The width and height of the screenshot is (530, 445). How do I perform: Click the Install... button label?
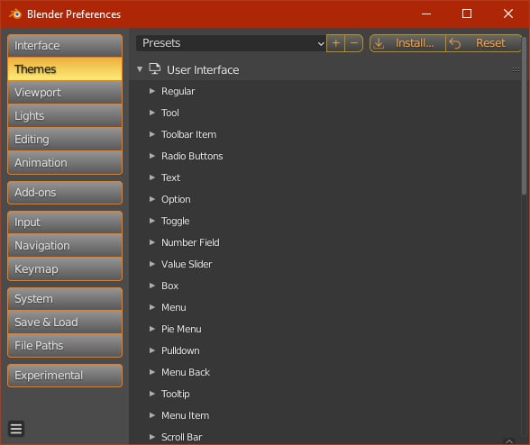point(415,43)
